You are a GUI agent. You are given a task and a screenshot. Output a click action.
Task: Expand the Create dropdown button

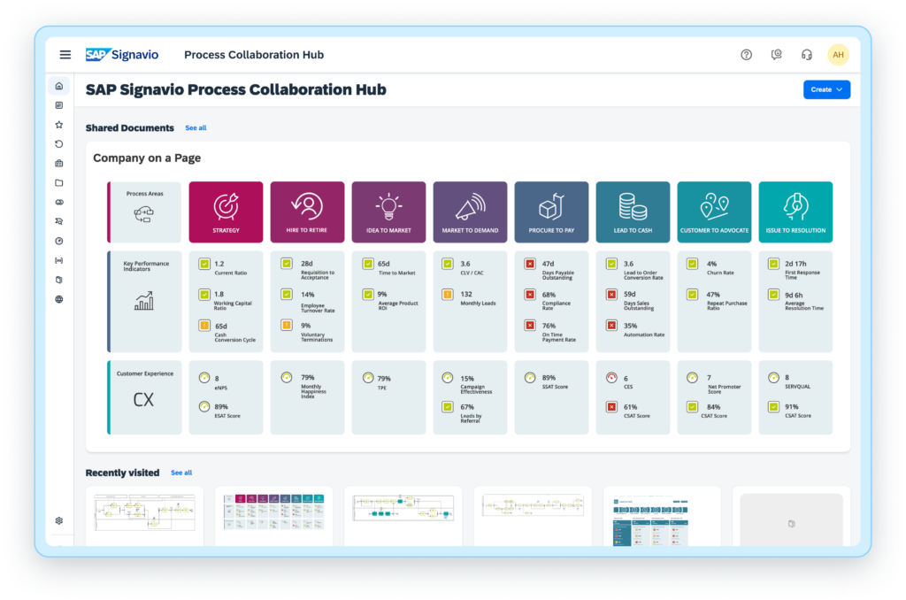[826, 89]
